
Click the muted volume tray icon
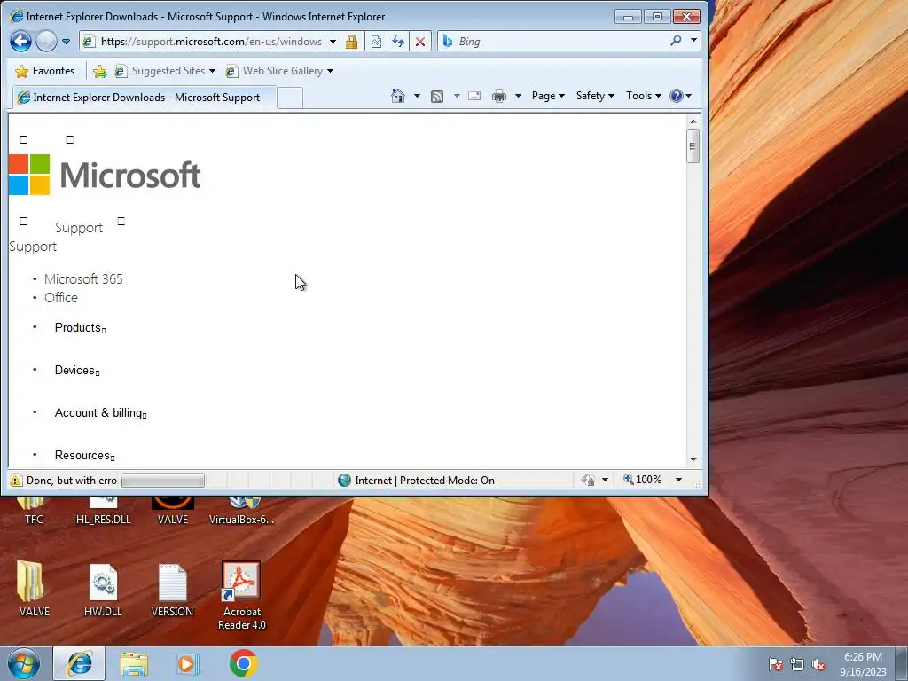[x=818, y=665]
